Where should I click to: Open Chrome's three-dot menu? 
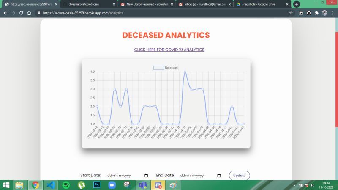click(x=333, y=13)
